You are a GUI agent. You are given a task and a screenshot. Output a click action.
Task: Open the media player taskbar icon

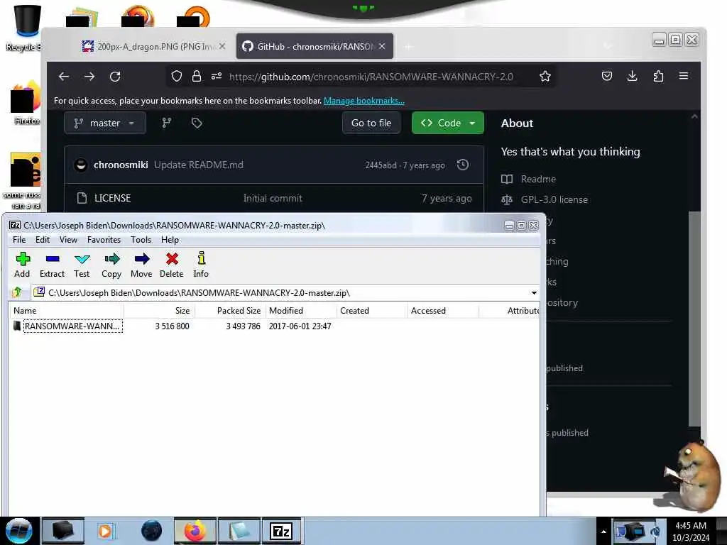106,531
